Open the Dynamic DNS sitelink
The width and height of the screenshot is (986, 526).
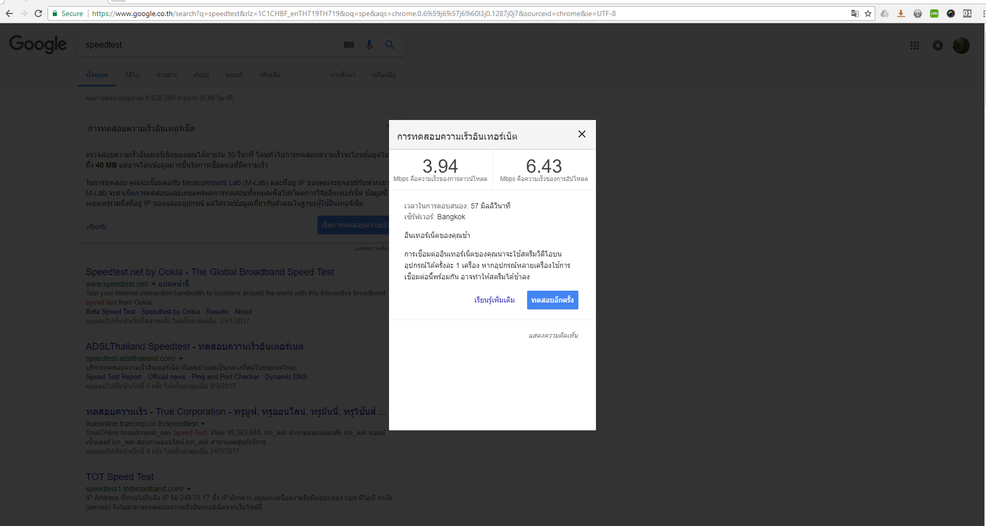click(x=286, y=377)
